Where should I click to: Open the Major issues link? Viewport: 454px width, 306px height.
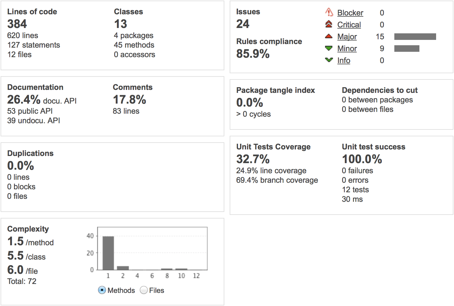(347, 37)
